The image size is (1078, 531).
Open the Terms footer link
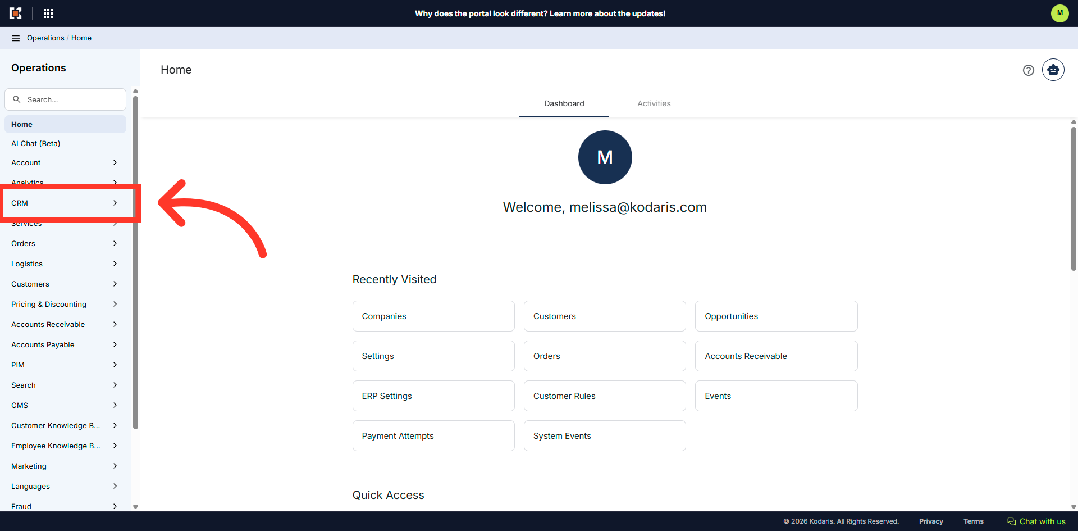974,521
